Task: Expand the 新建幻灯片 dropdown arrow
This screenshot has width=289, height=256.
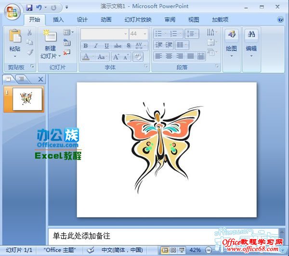Action: point(59,56)
